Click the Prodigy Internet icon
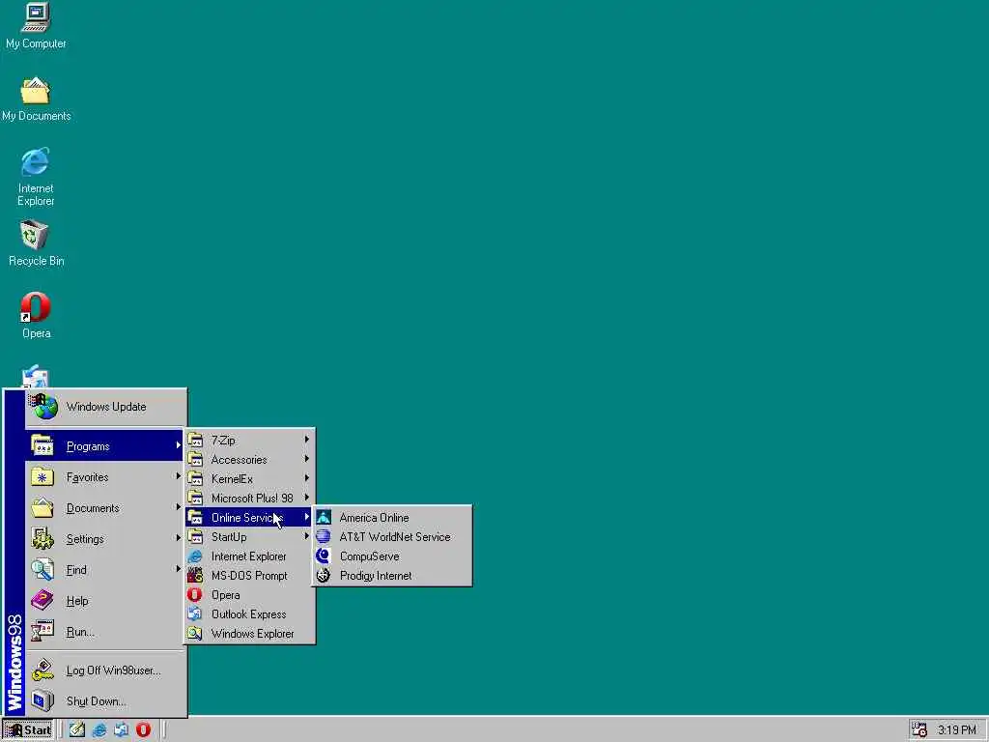The image size is (989, 742). tap(324, 576)
